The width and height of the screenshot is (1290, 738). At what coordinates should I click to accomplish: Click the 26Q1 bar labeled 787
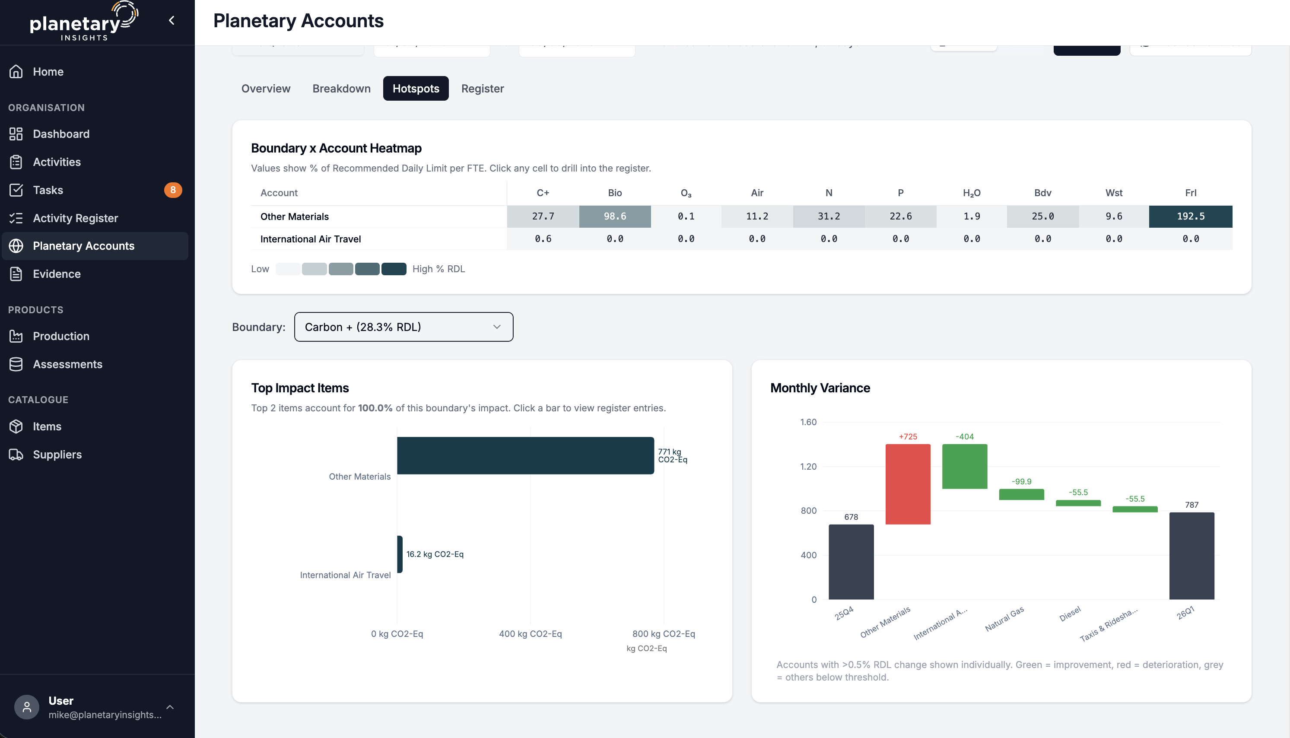(x=1191, y=556)
